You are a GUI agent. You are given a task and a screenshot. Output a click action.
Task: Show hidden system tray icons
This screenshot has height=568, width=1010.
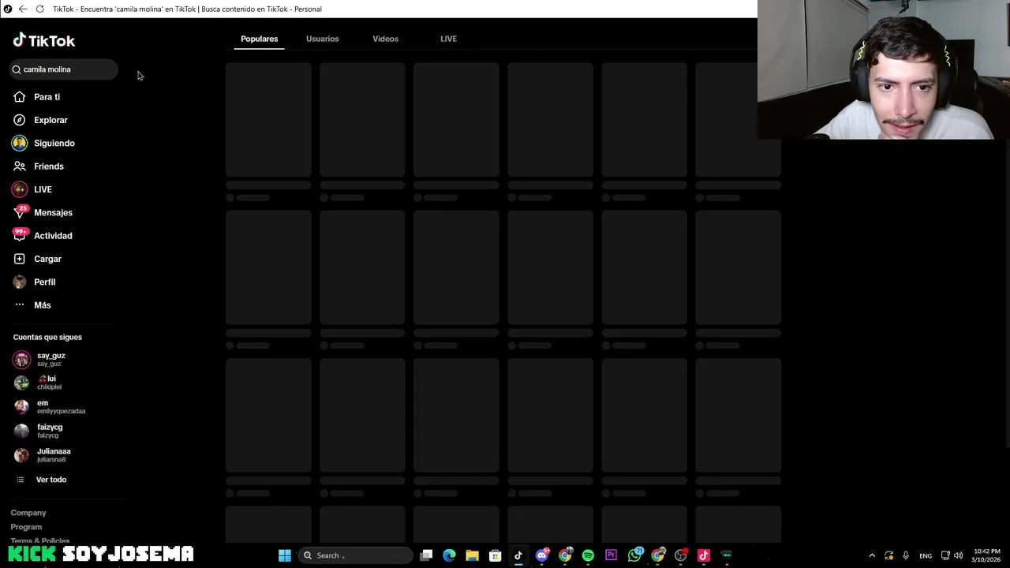tap(872, 555)
